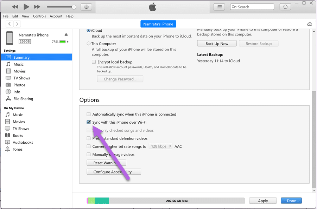Click the Namrata's iPhone device tab
The image size is (317, 209).
[x=158, y=24]
